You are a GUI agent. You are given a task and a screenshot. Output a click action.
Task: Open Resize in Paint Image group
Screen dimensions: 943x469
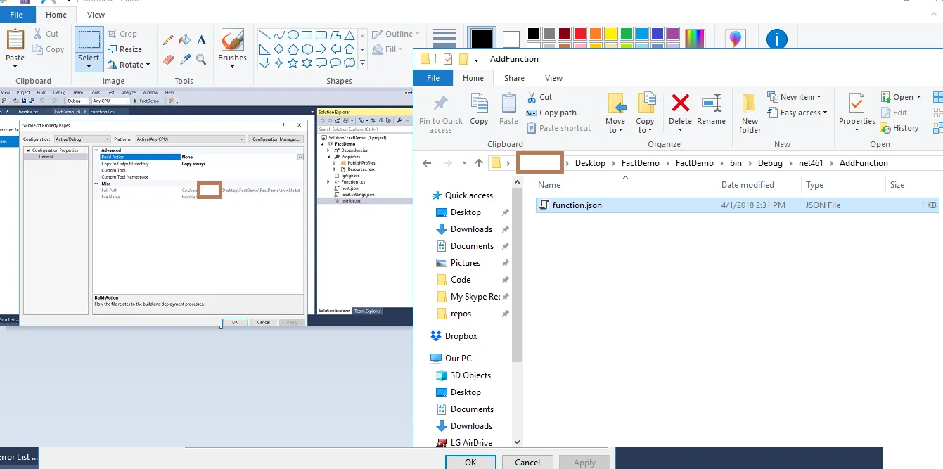(125, 49)
